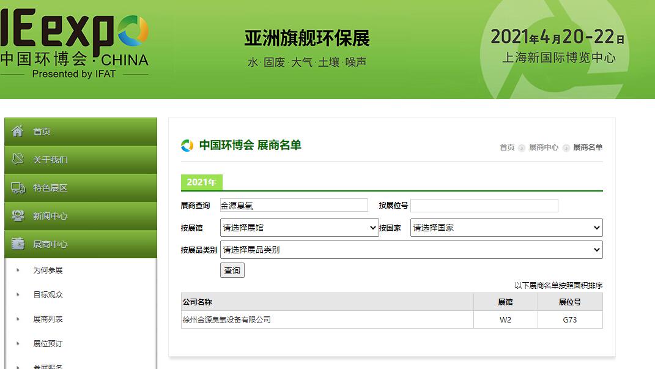
Task: Click the 以下展商名单按照面积排序 note
Action: pos(558,285)
